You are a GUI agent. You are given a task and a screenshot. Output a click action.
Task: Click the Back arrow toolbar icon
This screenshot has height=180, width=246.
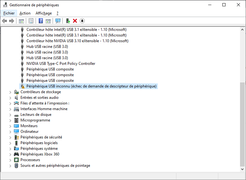tap(4, 21)
